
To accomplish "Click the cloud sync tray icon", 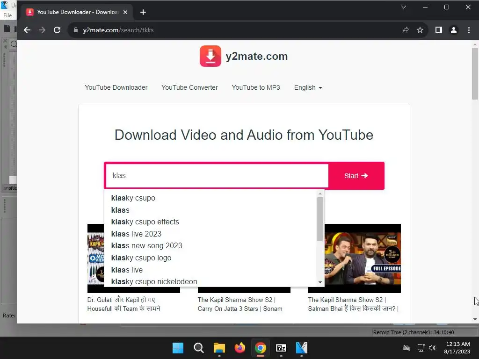I will pos(406,348).
